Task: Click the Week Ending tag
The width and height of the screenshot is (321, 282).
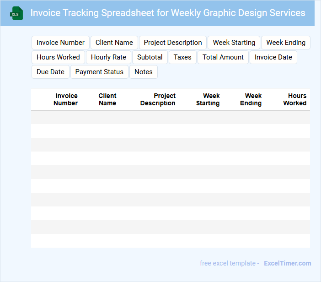Action: [x=286, y=43]
